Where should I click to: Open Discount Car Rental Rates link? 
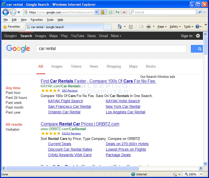70,149
